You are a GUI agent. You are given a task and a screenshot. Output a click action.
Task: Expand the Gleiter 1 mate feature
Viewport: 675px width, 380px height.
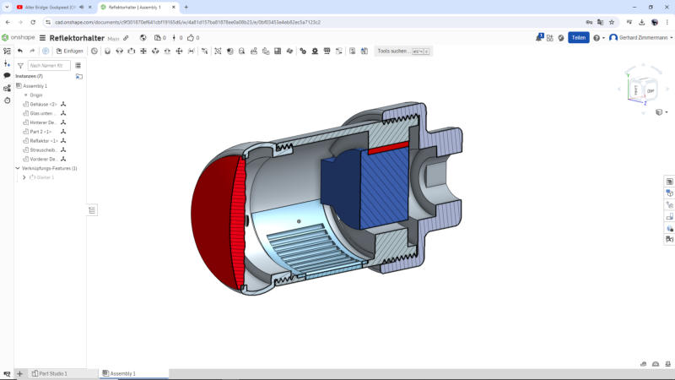point(24,177)
